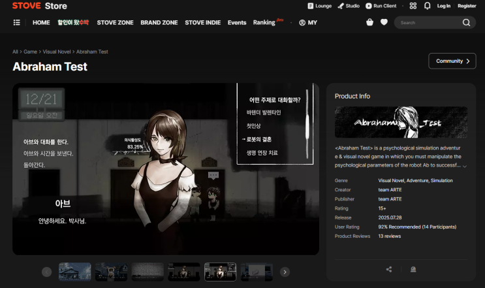Open wishlist heart icon
Screen dimensions: 485x288
[384, 22]
